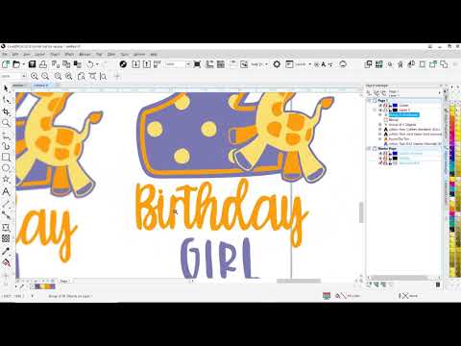Open the Bitmaps menu
461x346 pixels.
click(x=85, y=55)
